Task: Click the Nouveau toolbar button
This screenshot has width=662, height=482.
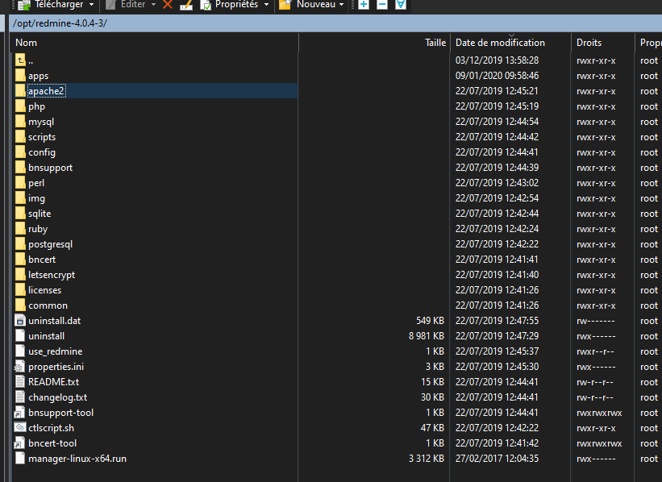Action: click(307, 5)
